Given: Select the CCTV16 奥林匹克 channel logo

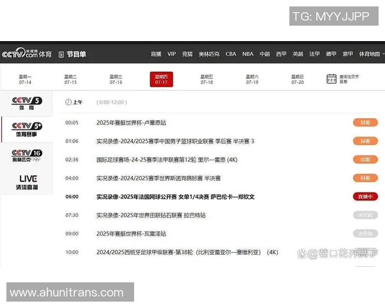Looking at the screenshot, I should point(27,156).
